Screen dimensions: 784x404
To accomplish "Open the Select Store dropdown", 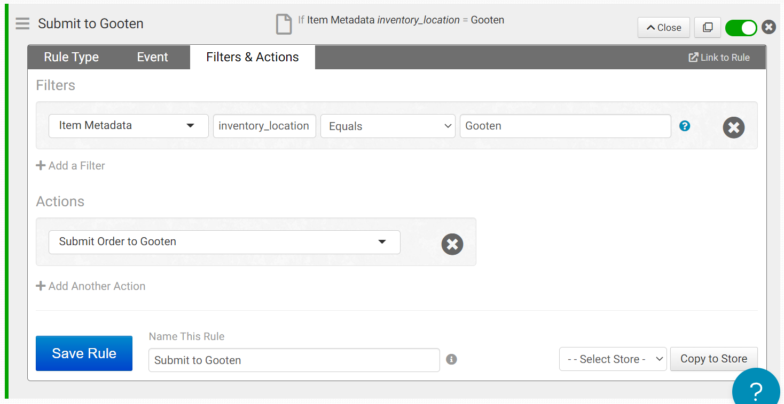I will pyautogui.click(x=613, y=359).
